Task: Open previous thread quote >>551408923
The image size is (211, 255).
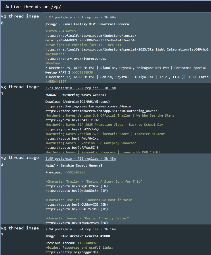Action: [88, 243]
